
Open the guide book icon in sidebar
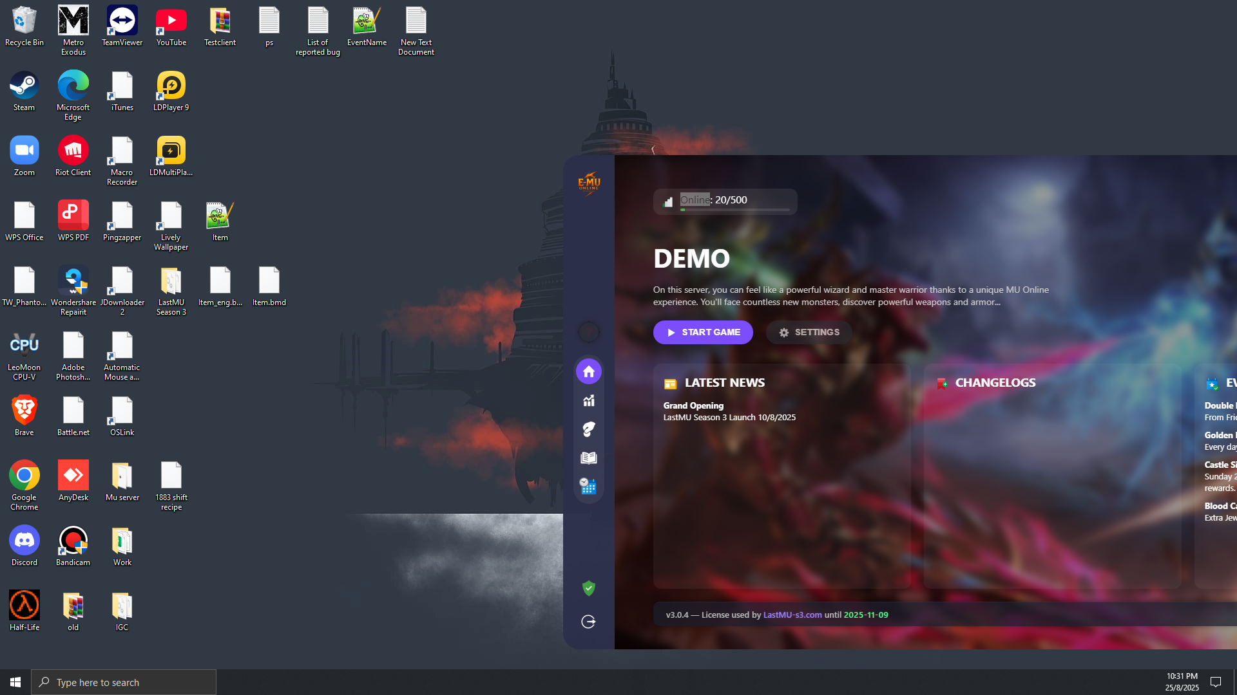pyautogui.click(x=588, y=458)
